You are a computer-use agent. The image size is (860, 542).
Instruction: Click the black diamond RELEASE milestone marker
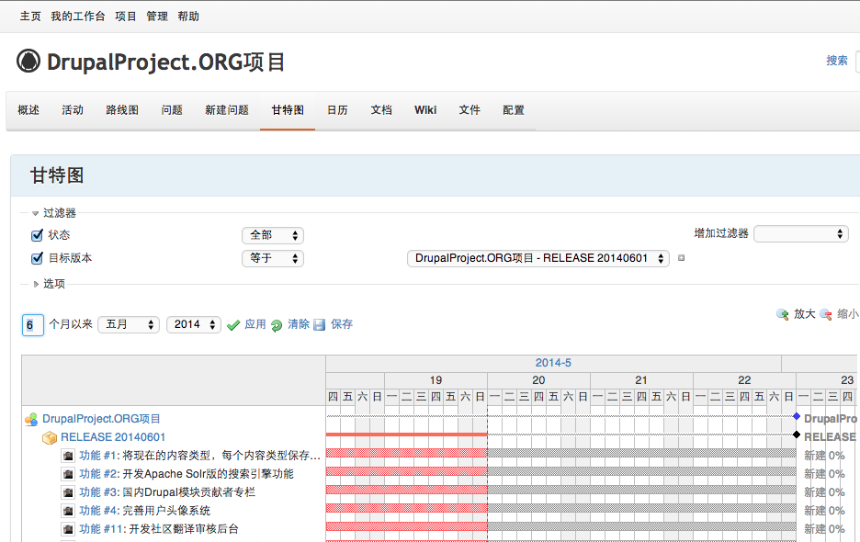tap(797, 435)
